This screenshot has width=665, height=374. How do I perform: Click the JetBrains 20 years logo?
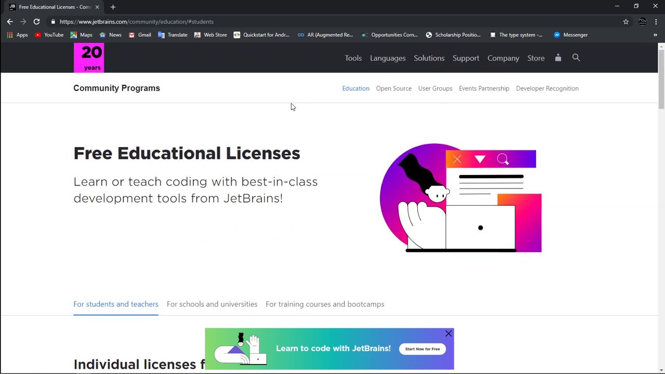(x=89, y=58)
